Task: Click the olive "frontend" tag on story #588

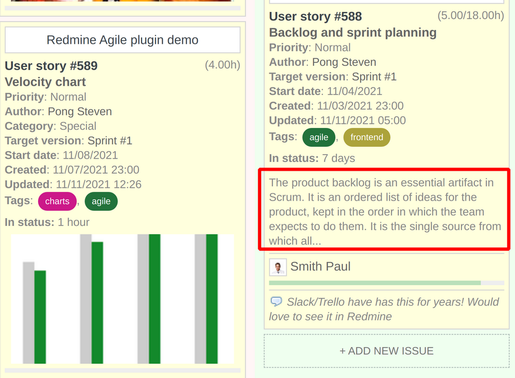Action: tap(367, 137)
